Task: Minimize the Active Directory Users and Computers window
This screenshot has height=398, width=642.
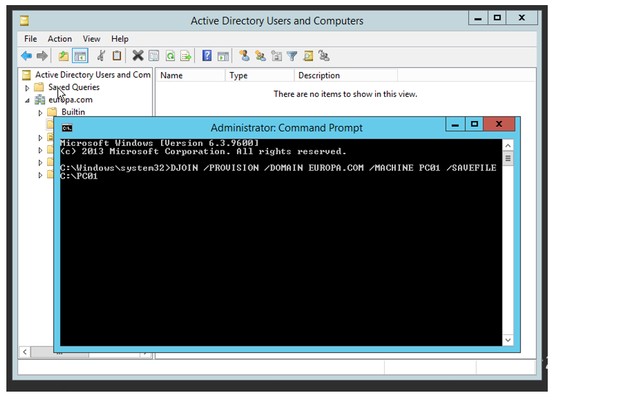Action: point(478,18)
